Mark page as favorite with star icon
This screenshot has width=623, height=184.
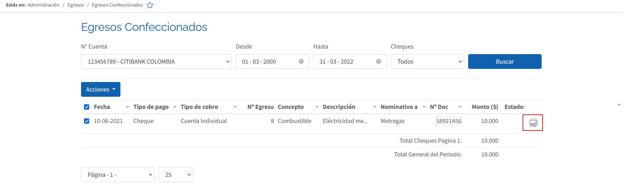click(x=150, y=5)
